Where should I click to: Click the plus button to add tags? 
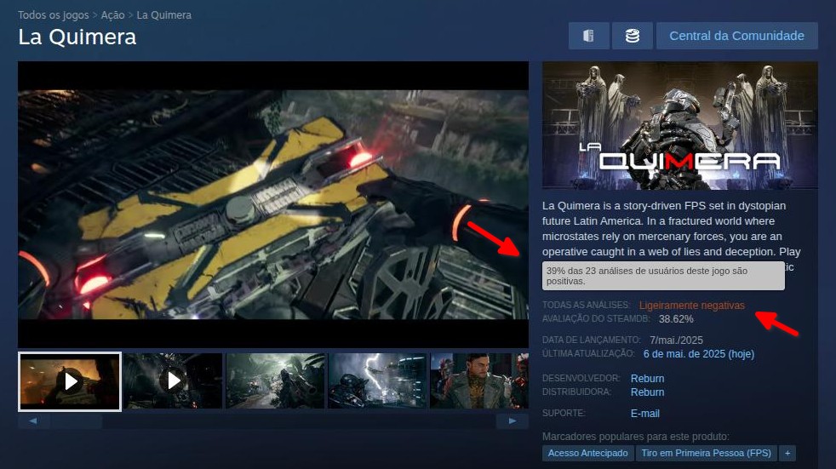pyautogui.click(x=787, y=453)
